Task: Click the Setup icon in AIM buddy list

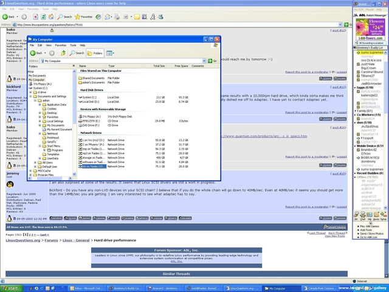Action: 384,215
